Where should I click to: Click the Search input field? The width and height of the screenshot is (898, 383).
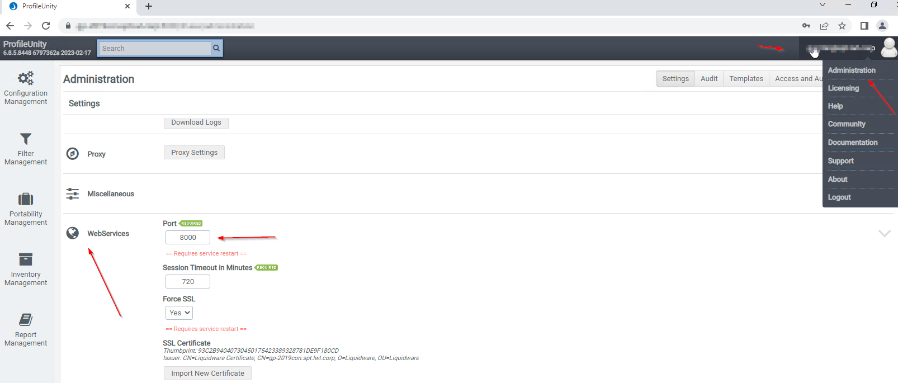155,49
